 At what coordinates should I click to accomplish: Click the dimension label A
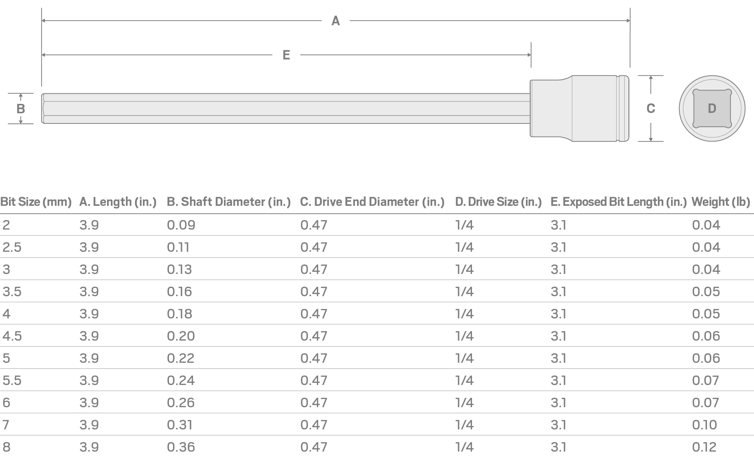point(336,21)
